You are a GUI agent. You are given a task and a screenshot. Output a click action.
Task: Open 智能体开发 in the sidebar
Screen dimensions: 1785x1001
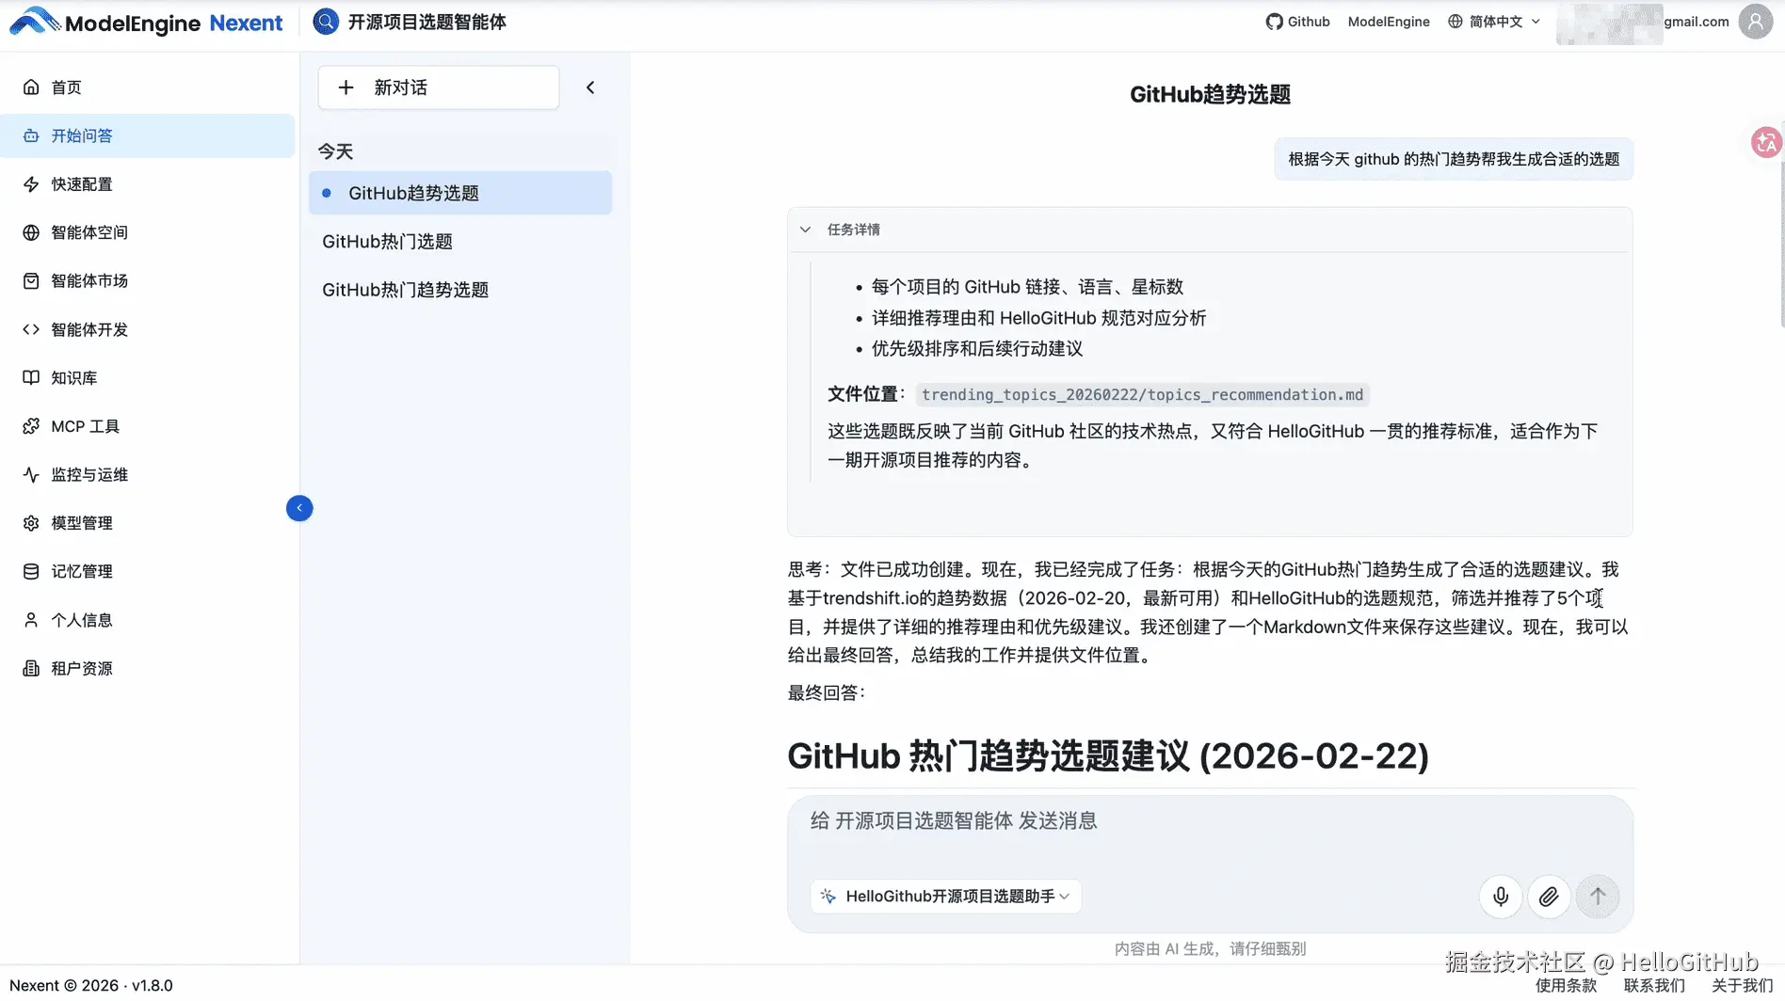[x=148, y=329]
